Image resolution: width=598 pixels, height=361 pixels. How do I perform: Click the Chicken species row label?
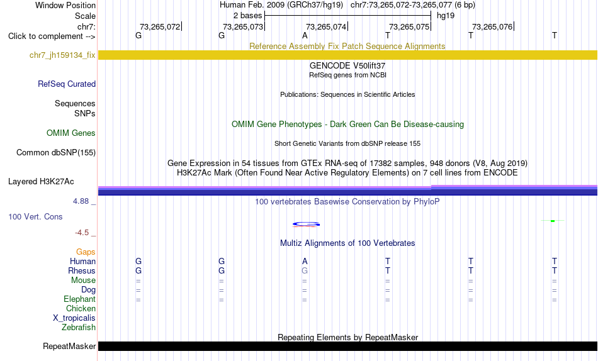pyautogui.click(x=81, y=308)
